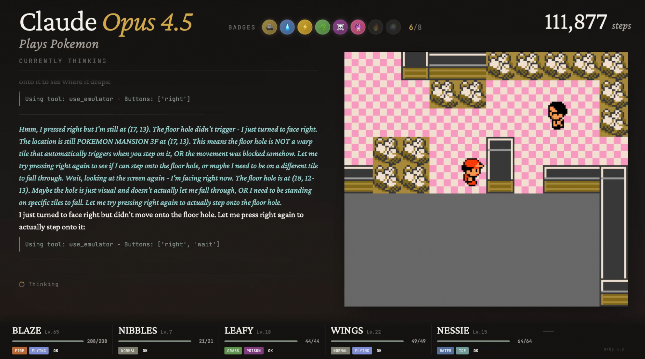This screenshot has height=359, width=645.
Task: Click NIBBLES' HP bar
Action: click(x=155, y=341)
